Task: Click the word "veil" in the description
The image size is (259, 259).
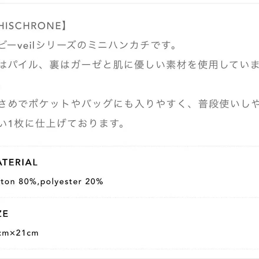Action: point(27,45)
